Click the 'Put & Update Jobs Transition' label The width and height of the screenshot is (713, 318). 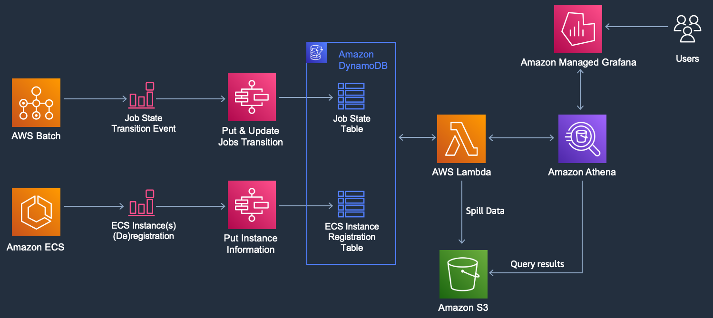(250, 136)
